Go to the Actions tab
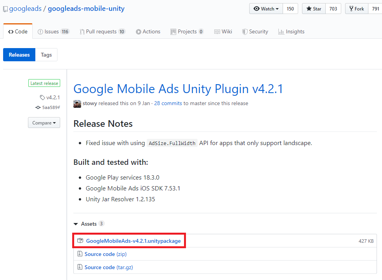Image resolution: width=382 pixels, height=280 pixels. [148, 32]
